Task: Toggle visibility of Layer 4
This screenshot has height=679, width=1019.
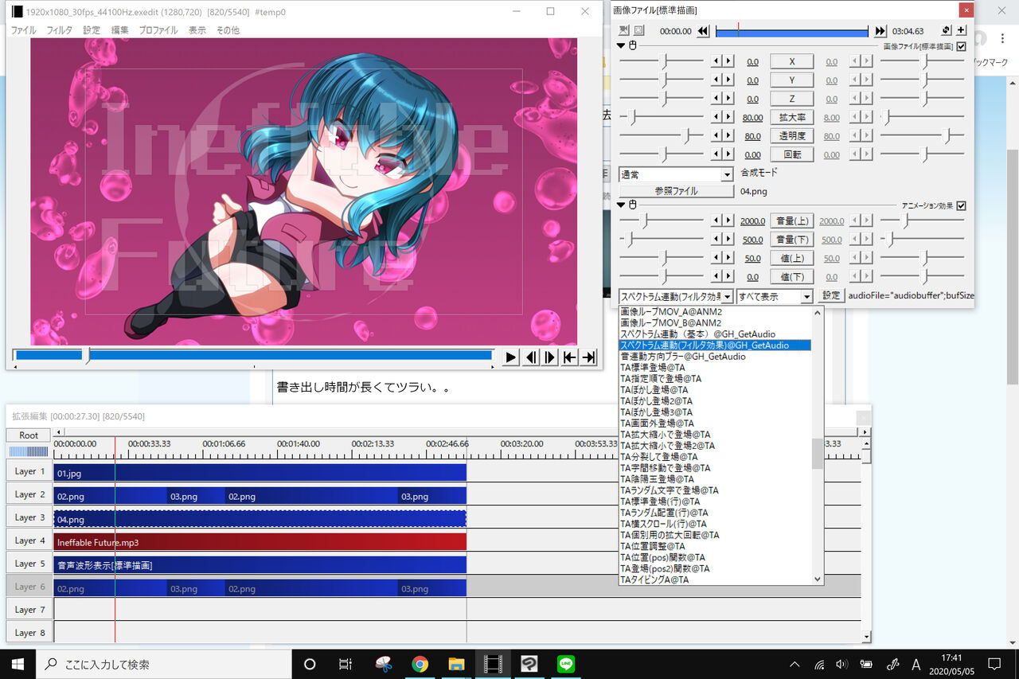Action: click(29, 540)
